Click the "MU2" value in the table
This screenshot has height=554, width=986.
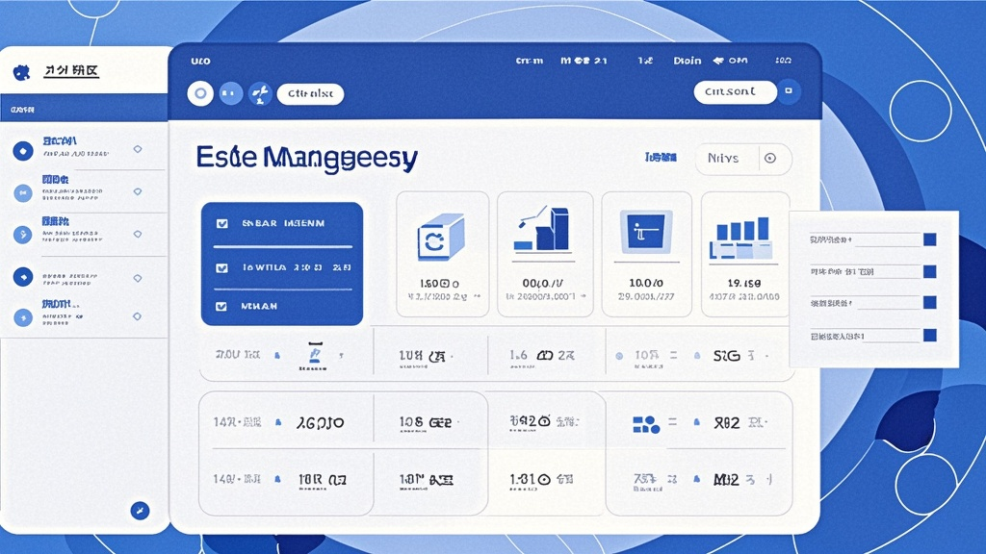pyautogui.click(x=726, y=480)
